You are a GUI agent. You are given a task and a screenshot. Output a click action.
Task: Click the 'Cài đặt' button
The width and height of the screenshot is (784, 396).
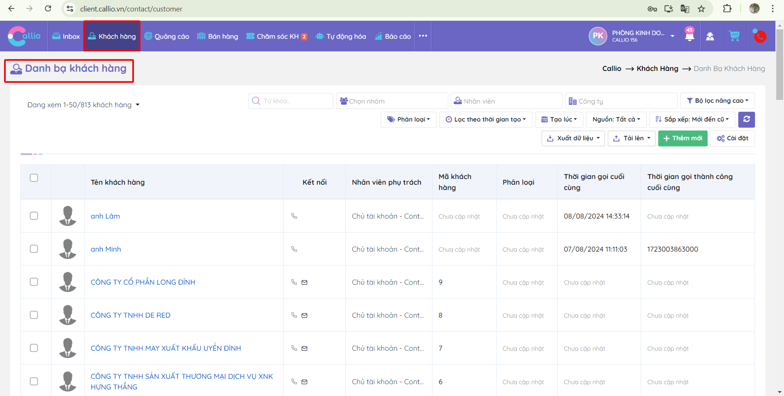pyautogui.click(x=733, y=138)
